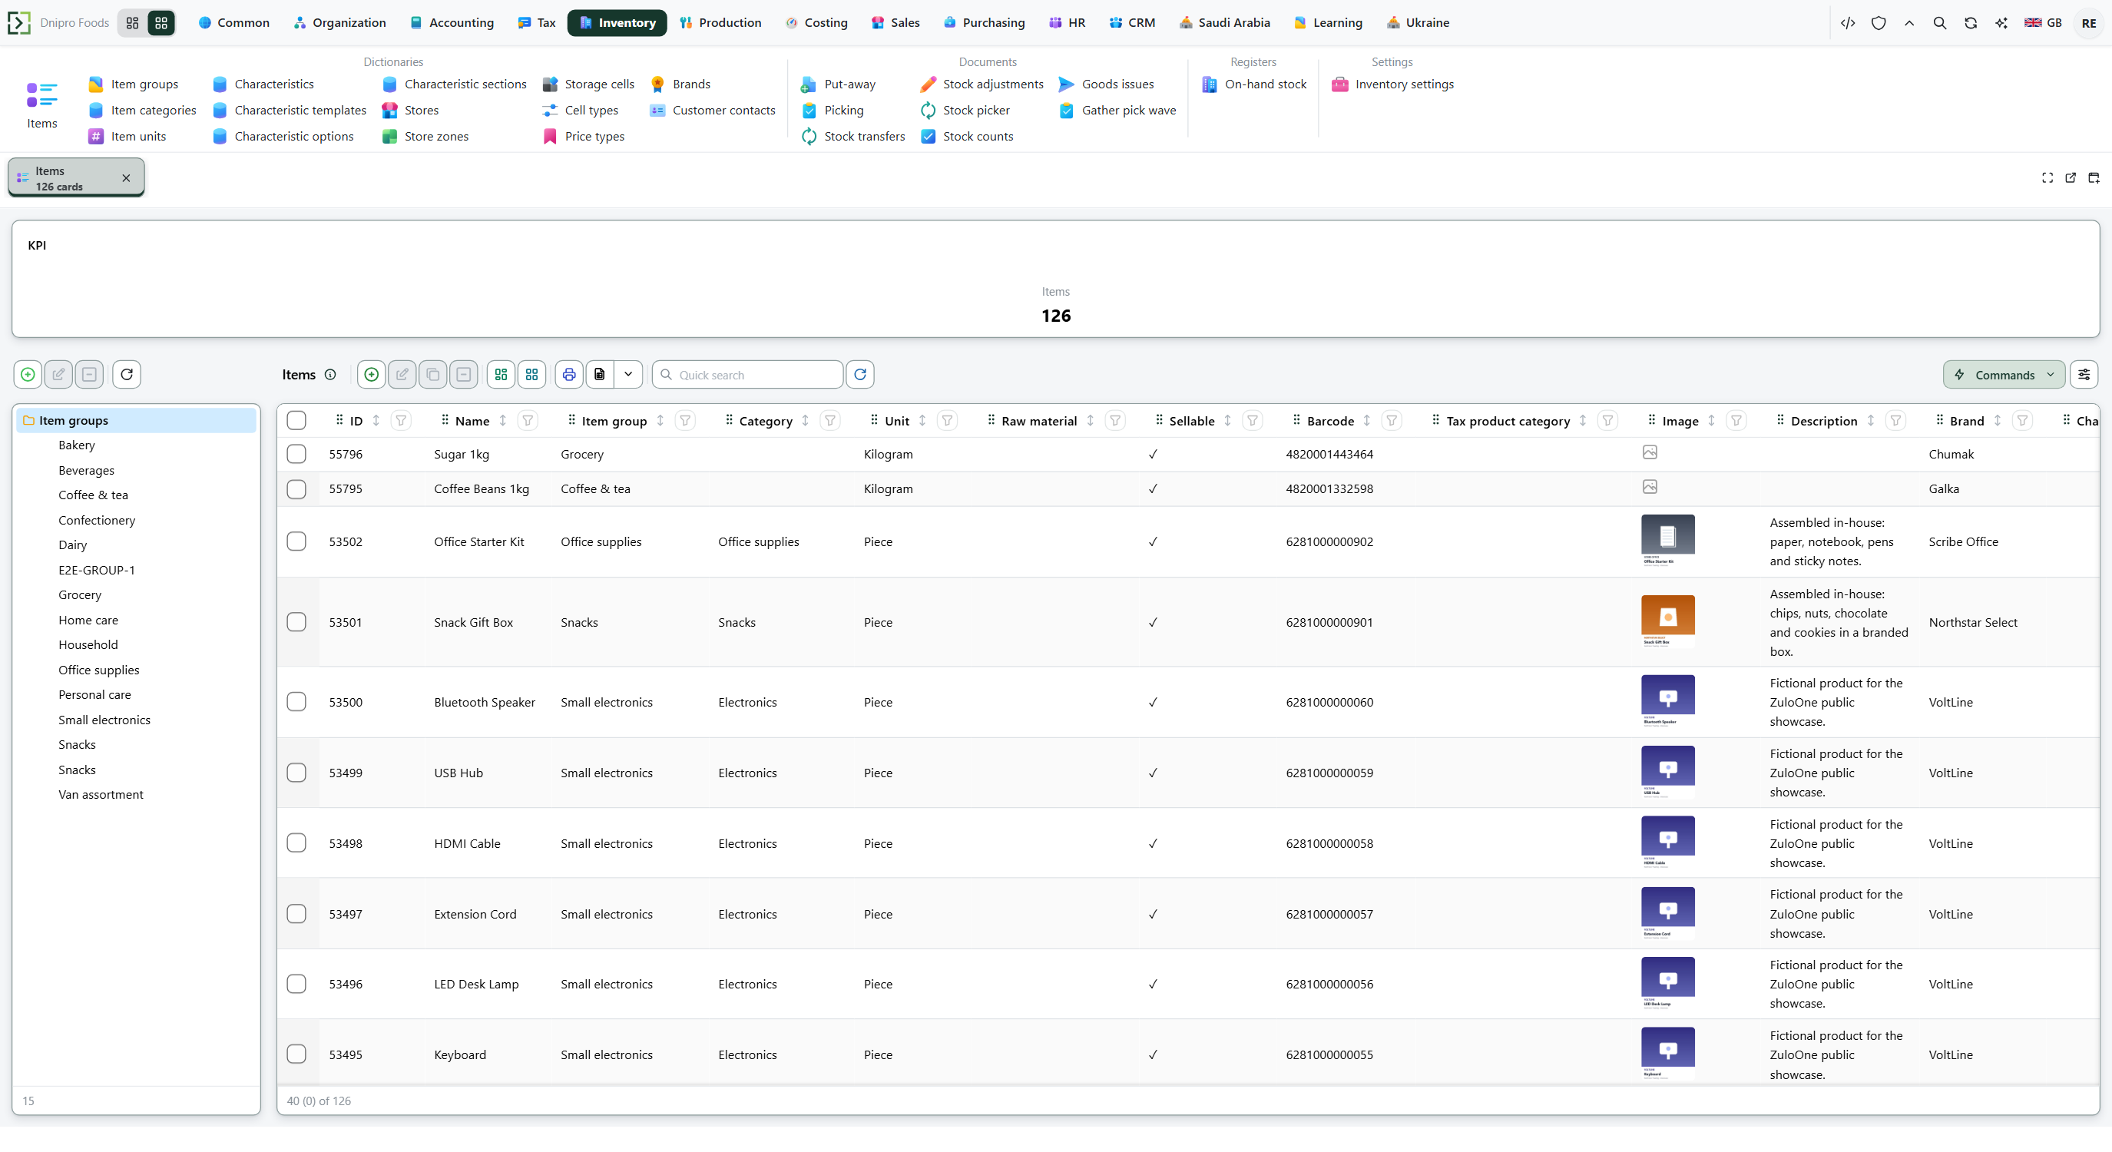Viewport: 2112px width, 1152px height.
Task: Add a new item group with plus icon
Action: click(x=28, y=375)
